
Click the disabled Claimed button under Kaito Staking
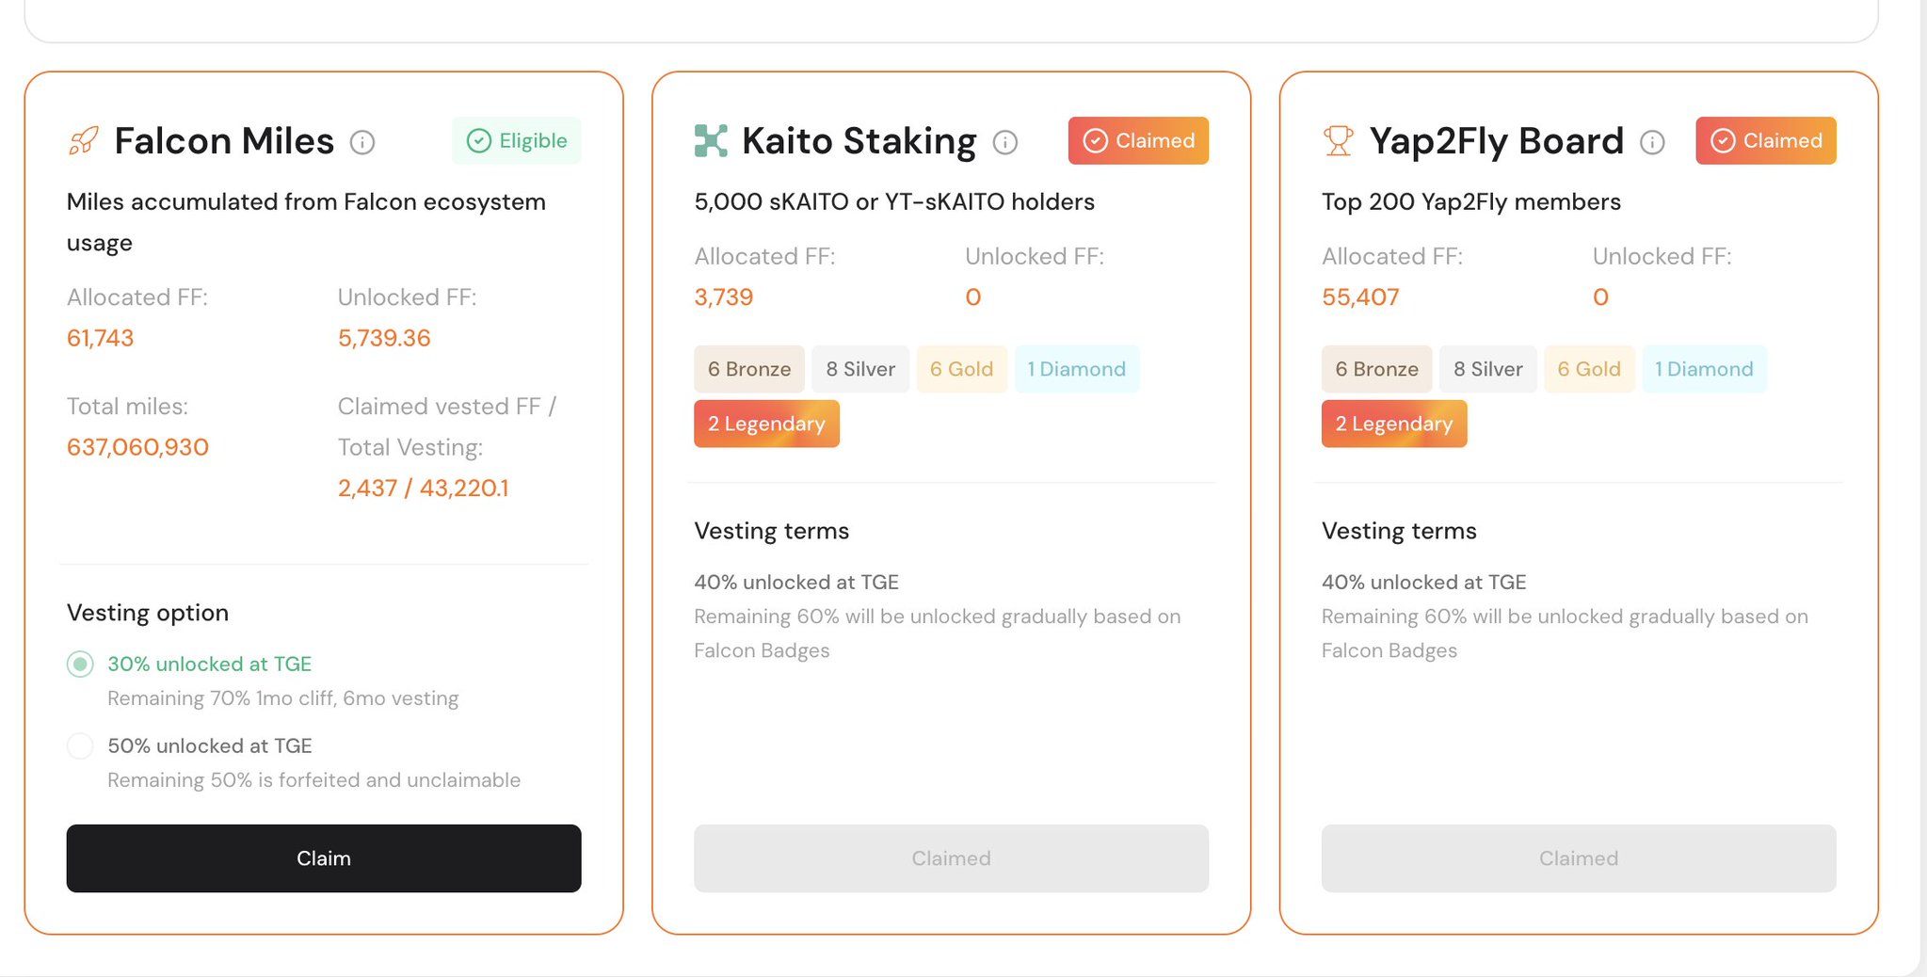click(951, 858)
